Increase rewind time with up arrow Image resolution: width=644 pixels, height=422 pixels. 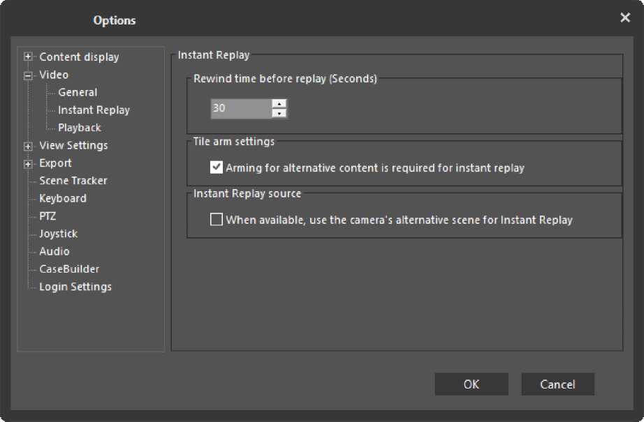[x=279, y=104]
